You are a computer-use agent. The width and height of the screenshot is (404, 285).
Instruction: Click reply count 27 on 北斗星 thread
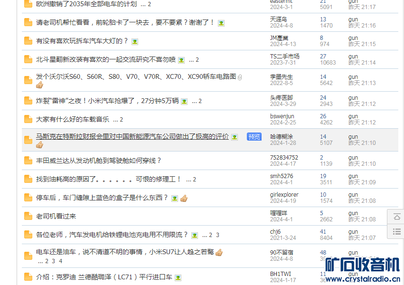(323, 57)
